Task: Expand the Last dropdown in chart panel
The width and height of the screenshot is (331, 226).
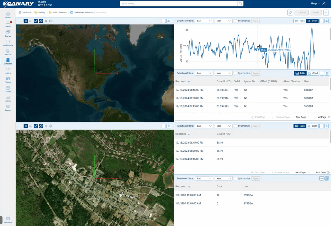Action: click(204, 21)
